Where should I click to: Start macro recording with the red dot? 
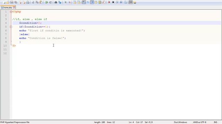click(x=109, y=2)
